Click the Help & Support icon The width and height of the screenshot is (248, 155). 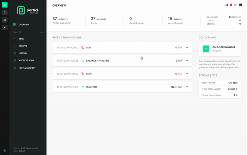pyautogui.click(x=15, y=68)
